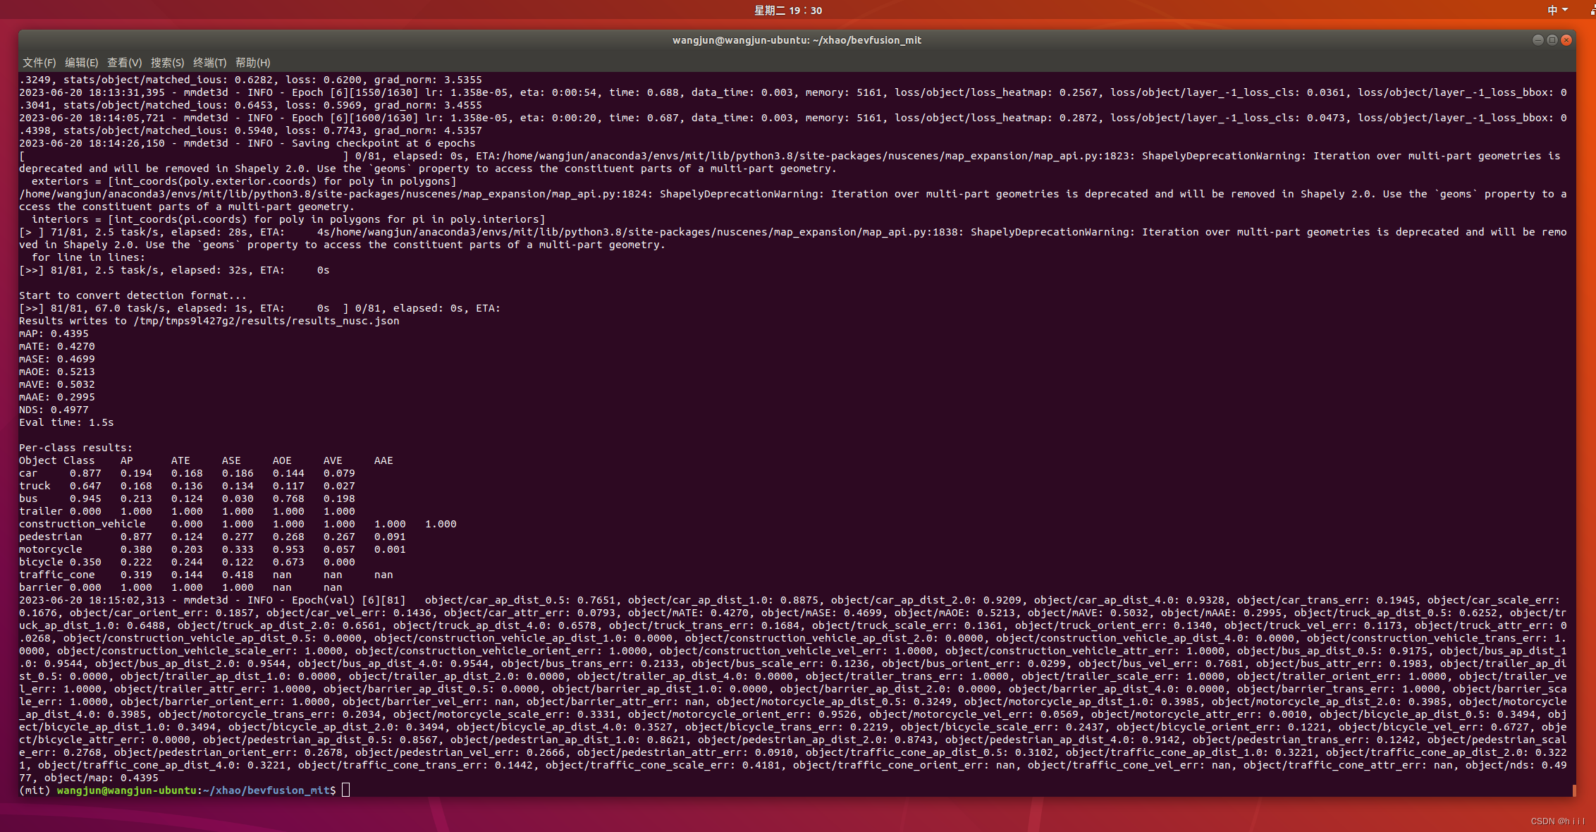Expand the input method dropdown arrow
Viewport: 1596px width, 832px height.
click(x=1565, y=10)
